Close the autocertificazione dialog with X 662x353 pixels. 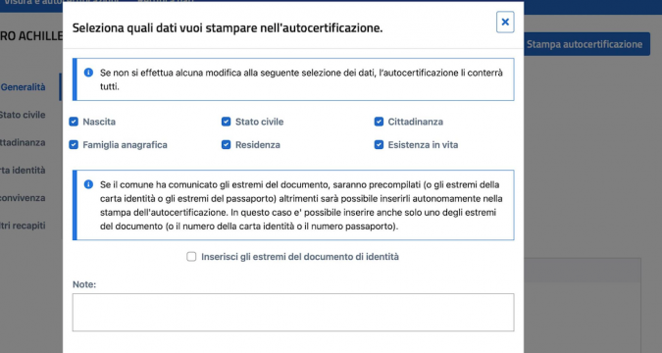tap(505, 22)
